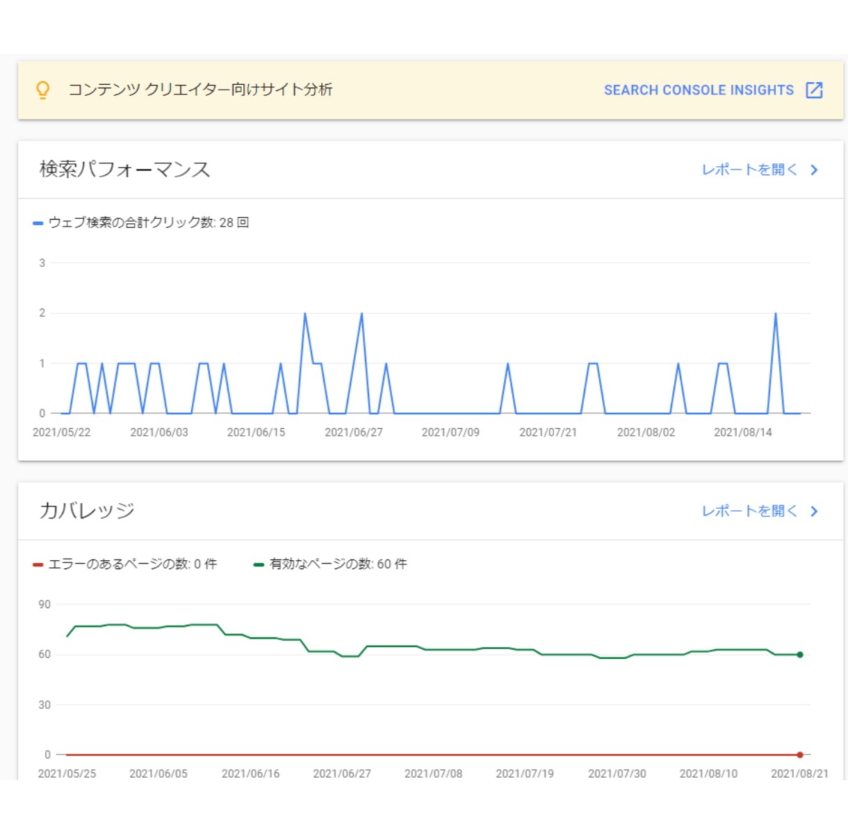Click the 2021/05/25 coverage axis date label

tap(67, 774)
